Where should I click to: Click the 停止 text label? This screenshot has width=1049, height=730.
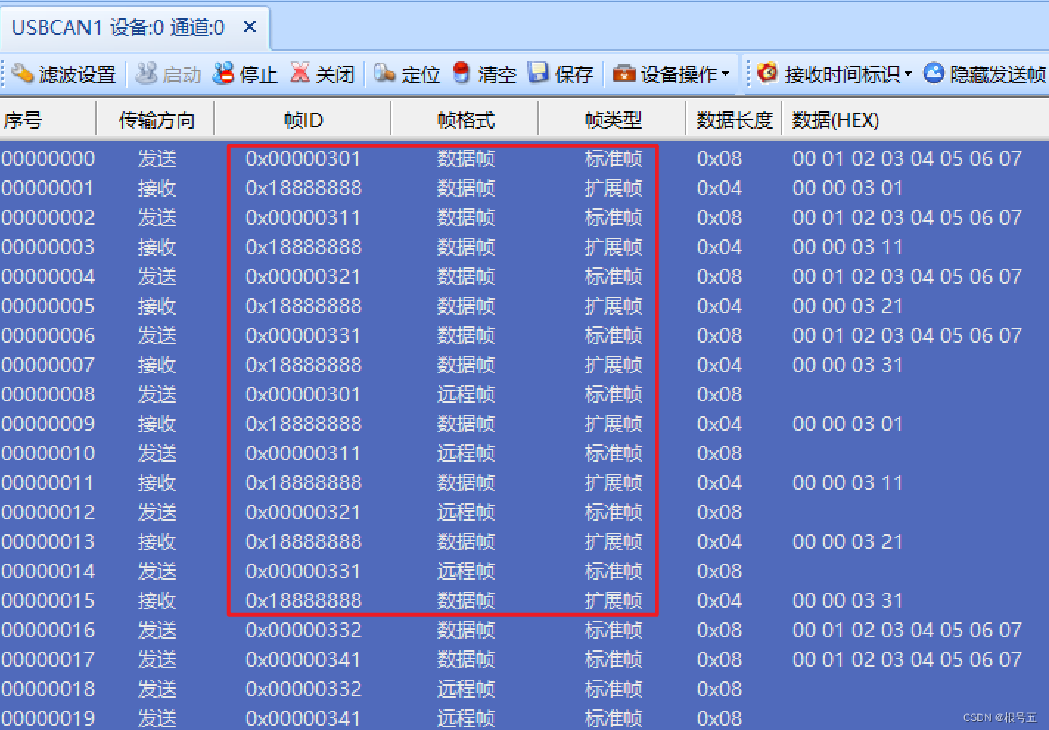259,74
